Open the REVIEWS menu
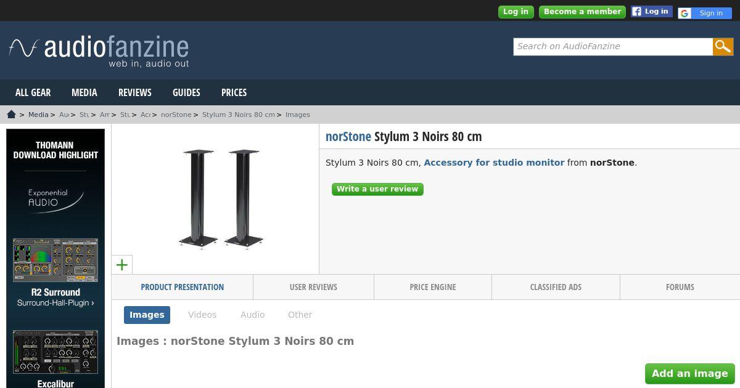Image resolution: width=740 pixels, height=388 pixels. click(x=135, y=92)
